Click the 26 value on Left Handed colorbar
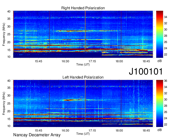This screenshot has width=170, height=138. [165, 112]
